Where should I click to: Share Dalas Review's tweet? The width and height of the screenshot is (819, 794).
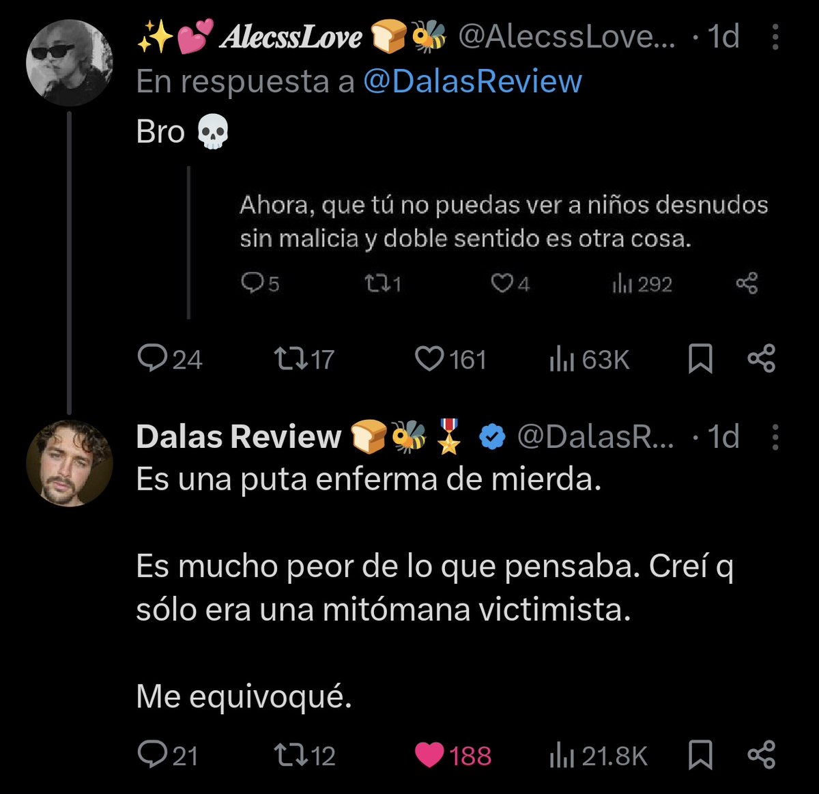tap(761, 756)
